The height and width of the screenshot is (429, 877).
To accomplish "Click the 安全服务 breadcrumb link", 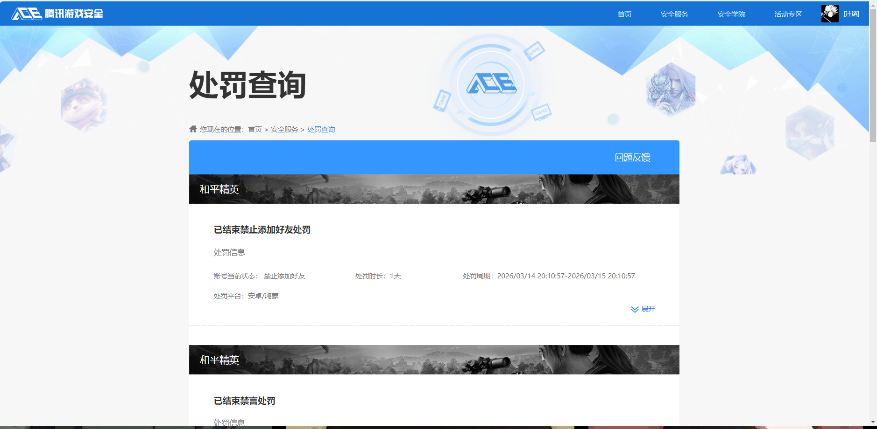I will click(284, 129).
